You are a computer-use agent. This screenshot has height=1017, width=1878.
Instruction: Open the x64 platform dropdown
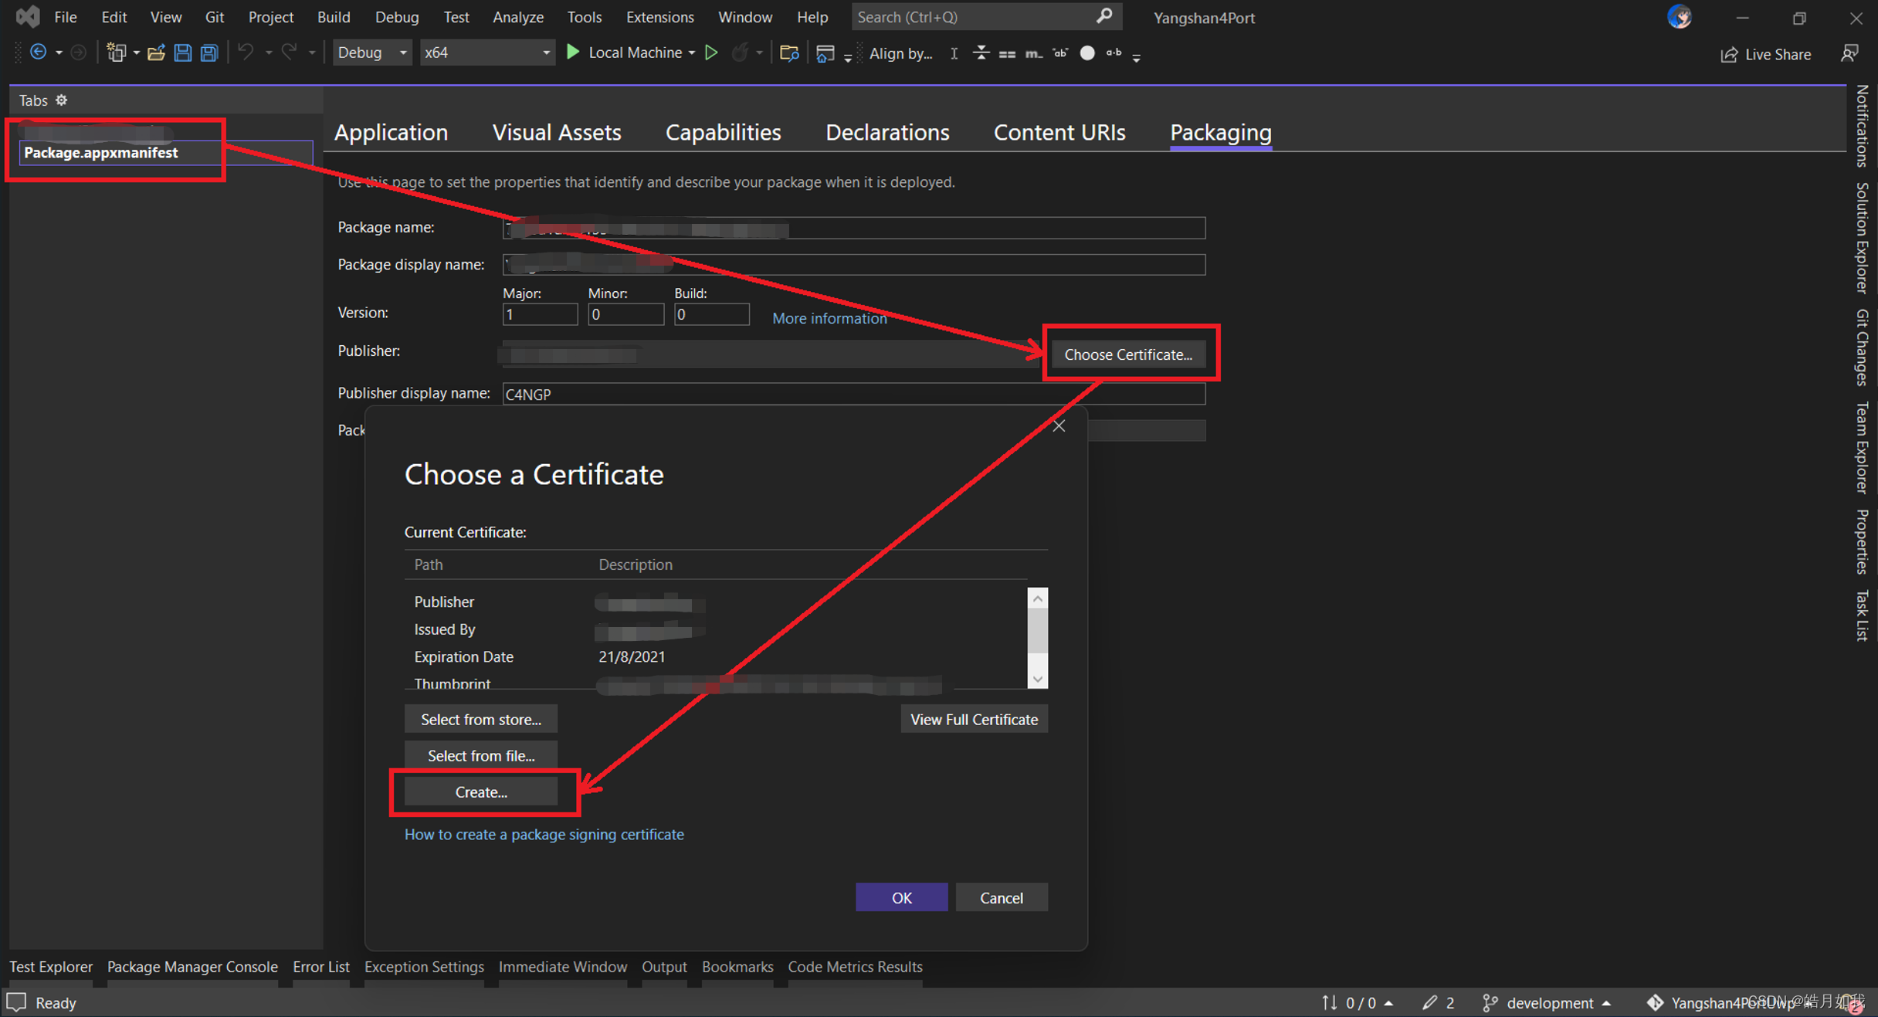(x=487, y=53)
